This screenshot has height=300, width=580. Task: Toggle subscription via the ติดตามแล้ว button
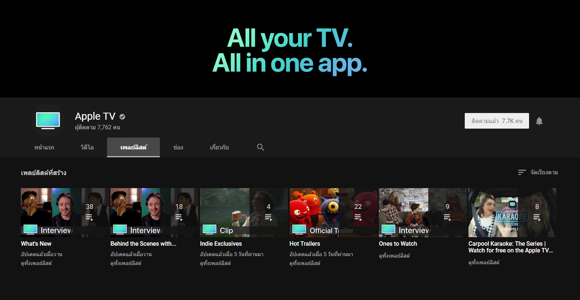click(x=496, y=120)
